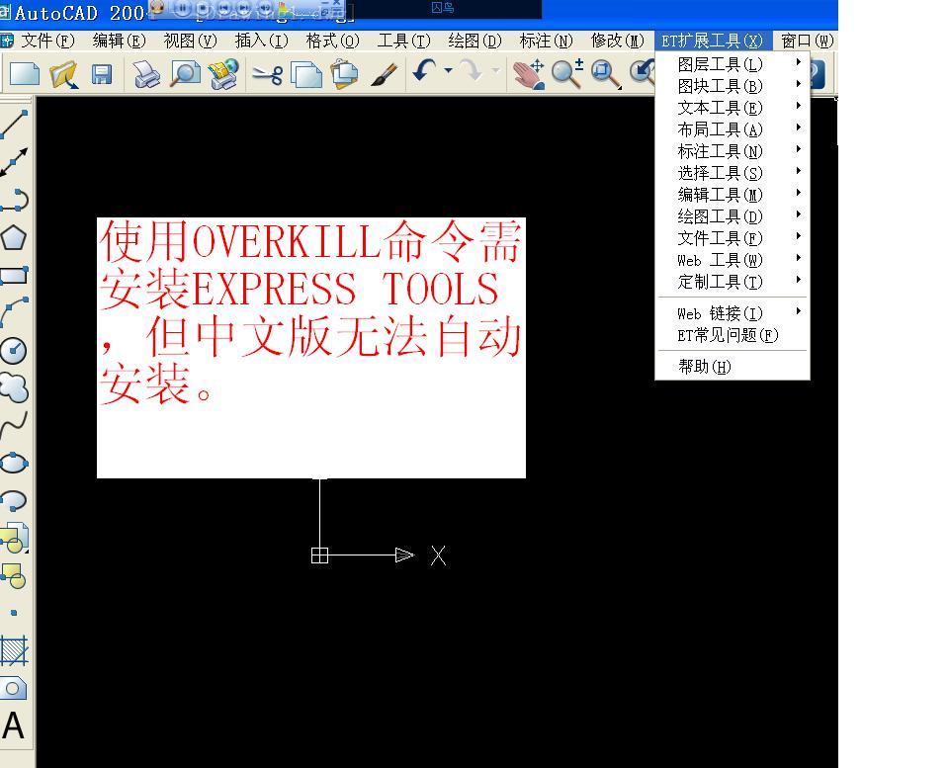This screenshot has height=768, width=949.
Task: Select the Hatch tool
Action: pyautogui.click(x=15, y=650)
